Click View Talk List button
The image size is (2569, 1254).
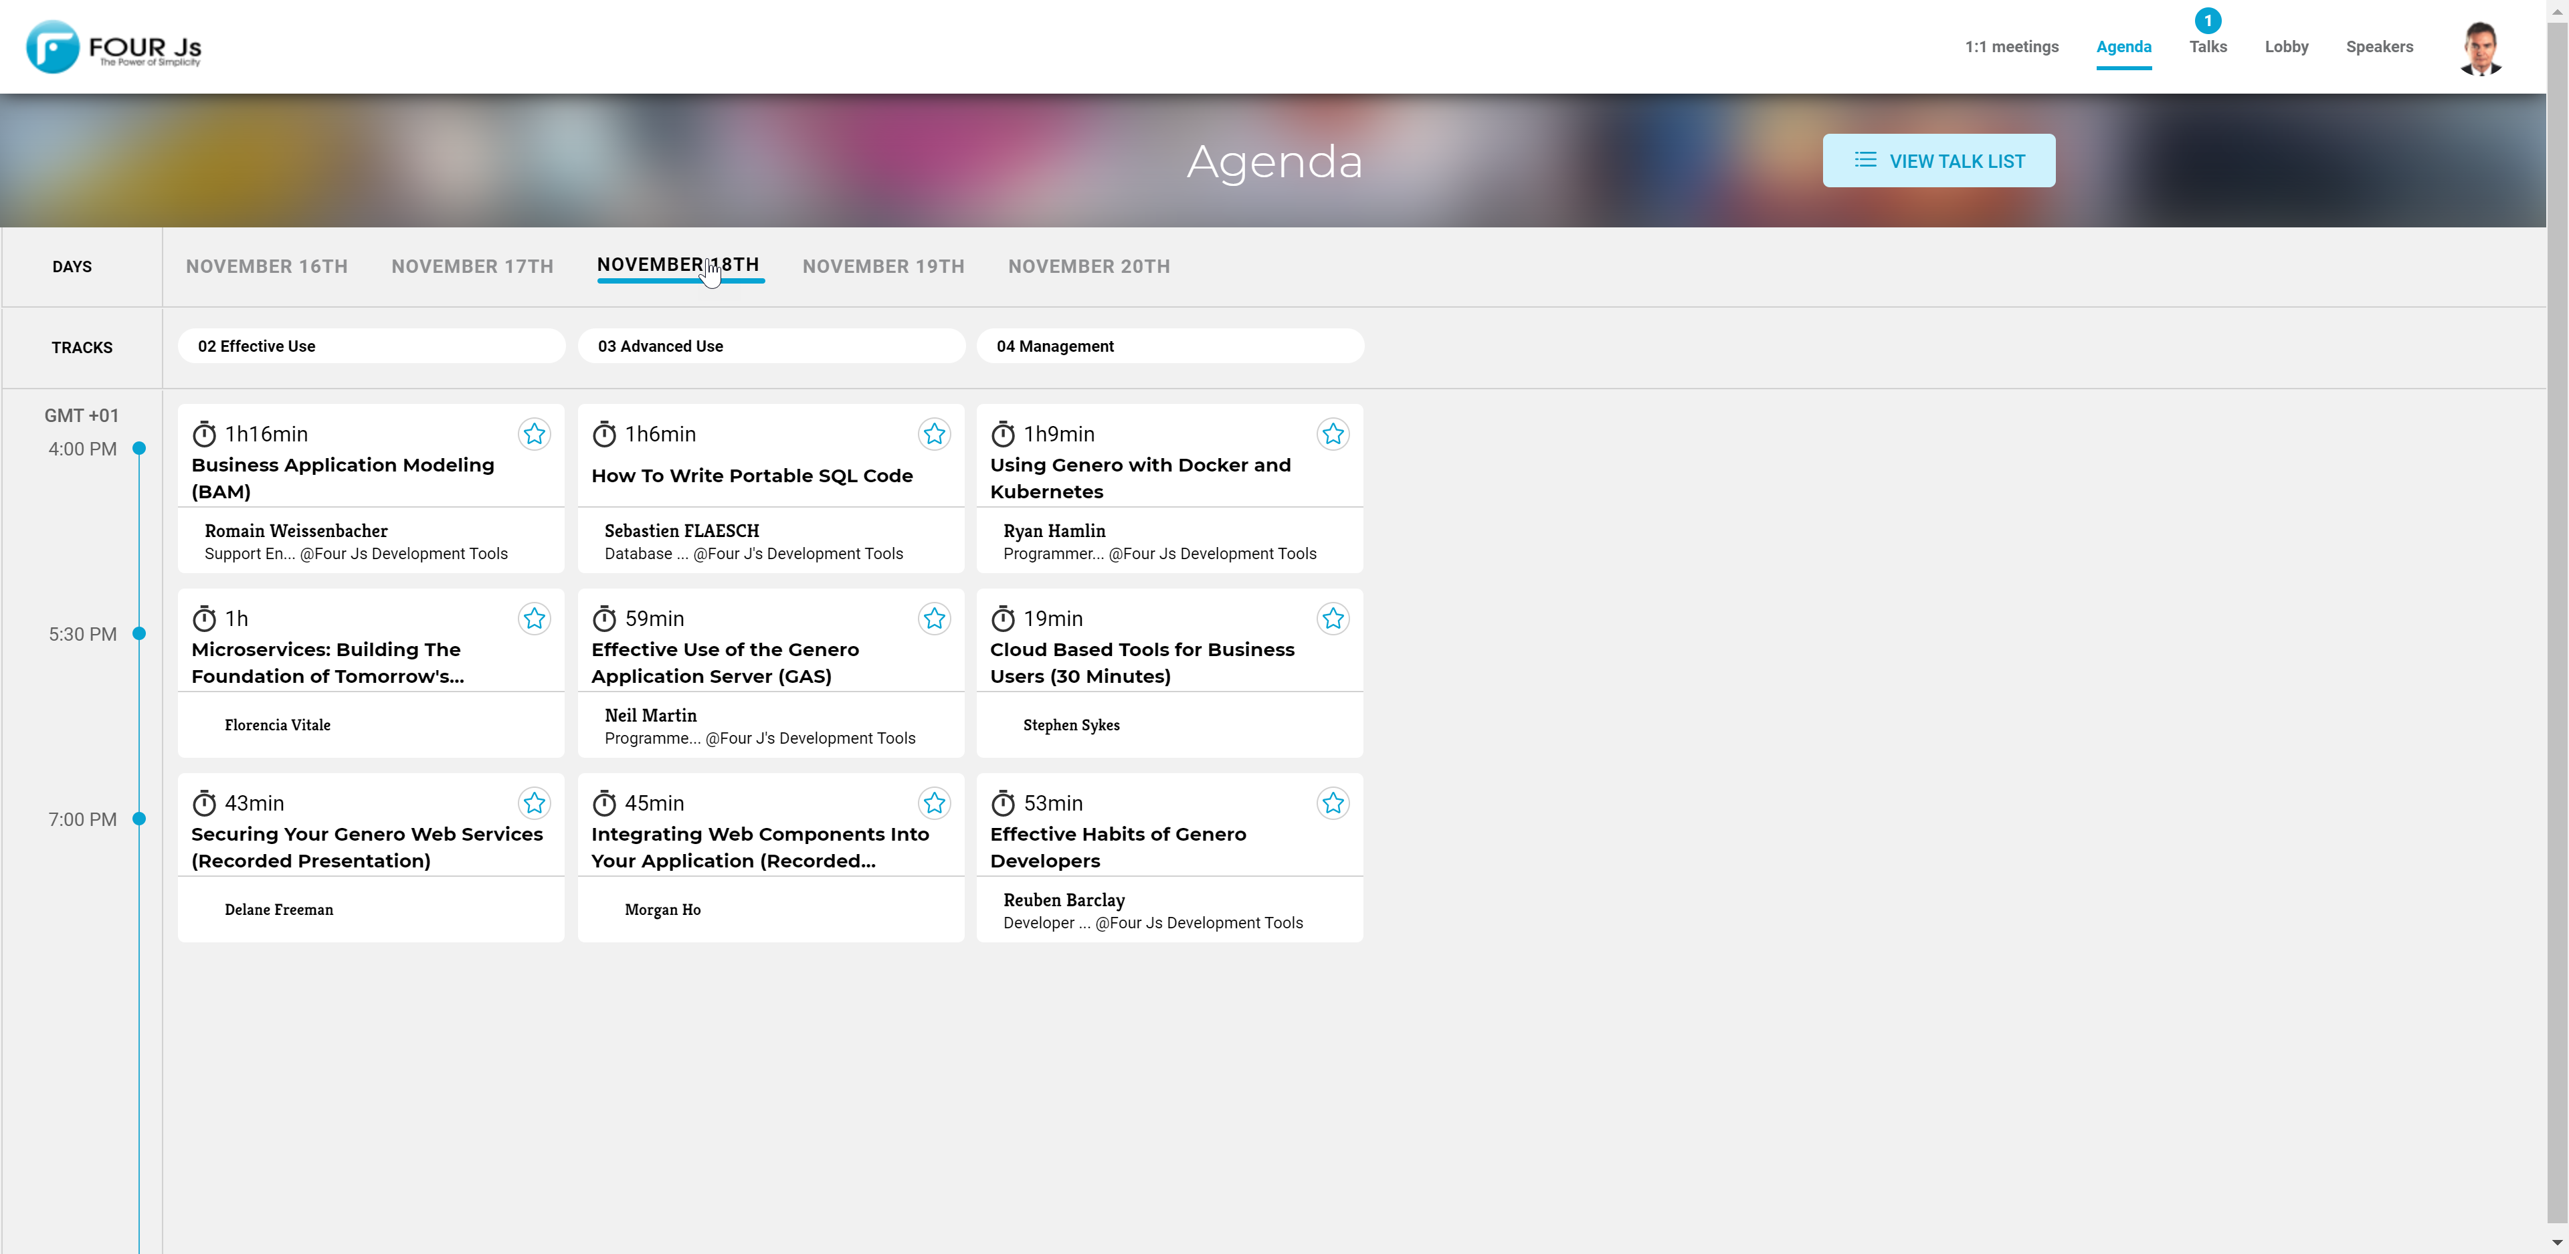pyautogui.click(x=1939, y=161)
